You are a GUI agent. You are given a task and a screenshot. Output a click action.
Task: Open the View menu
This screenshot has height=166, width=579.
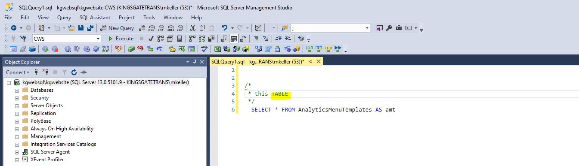(x=43, y=18)
